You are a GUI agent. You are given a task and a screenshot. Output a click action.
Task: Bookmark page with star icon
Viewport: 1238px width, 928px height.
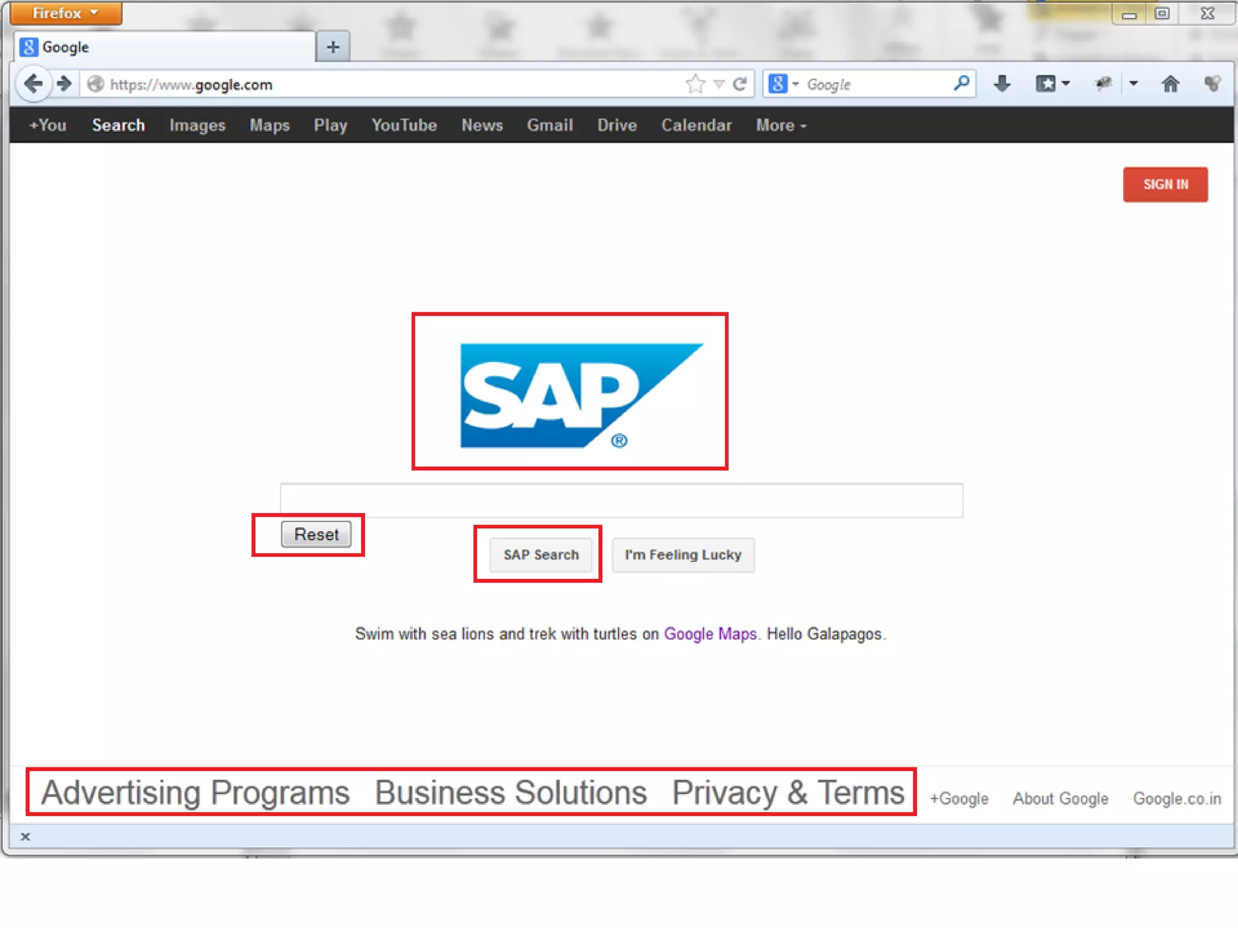click(695, 84)
